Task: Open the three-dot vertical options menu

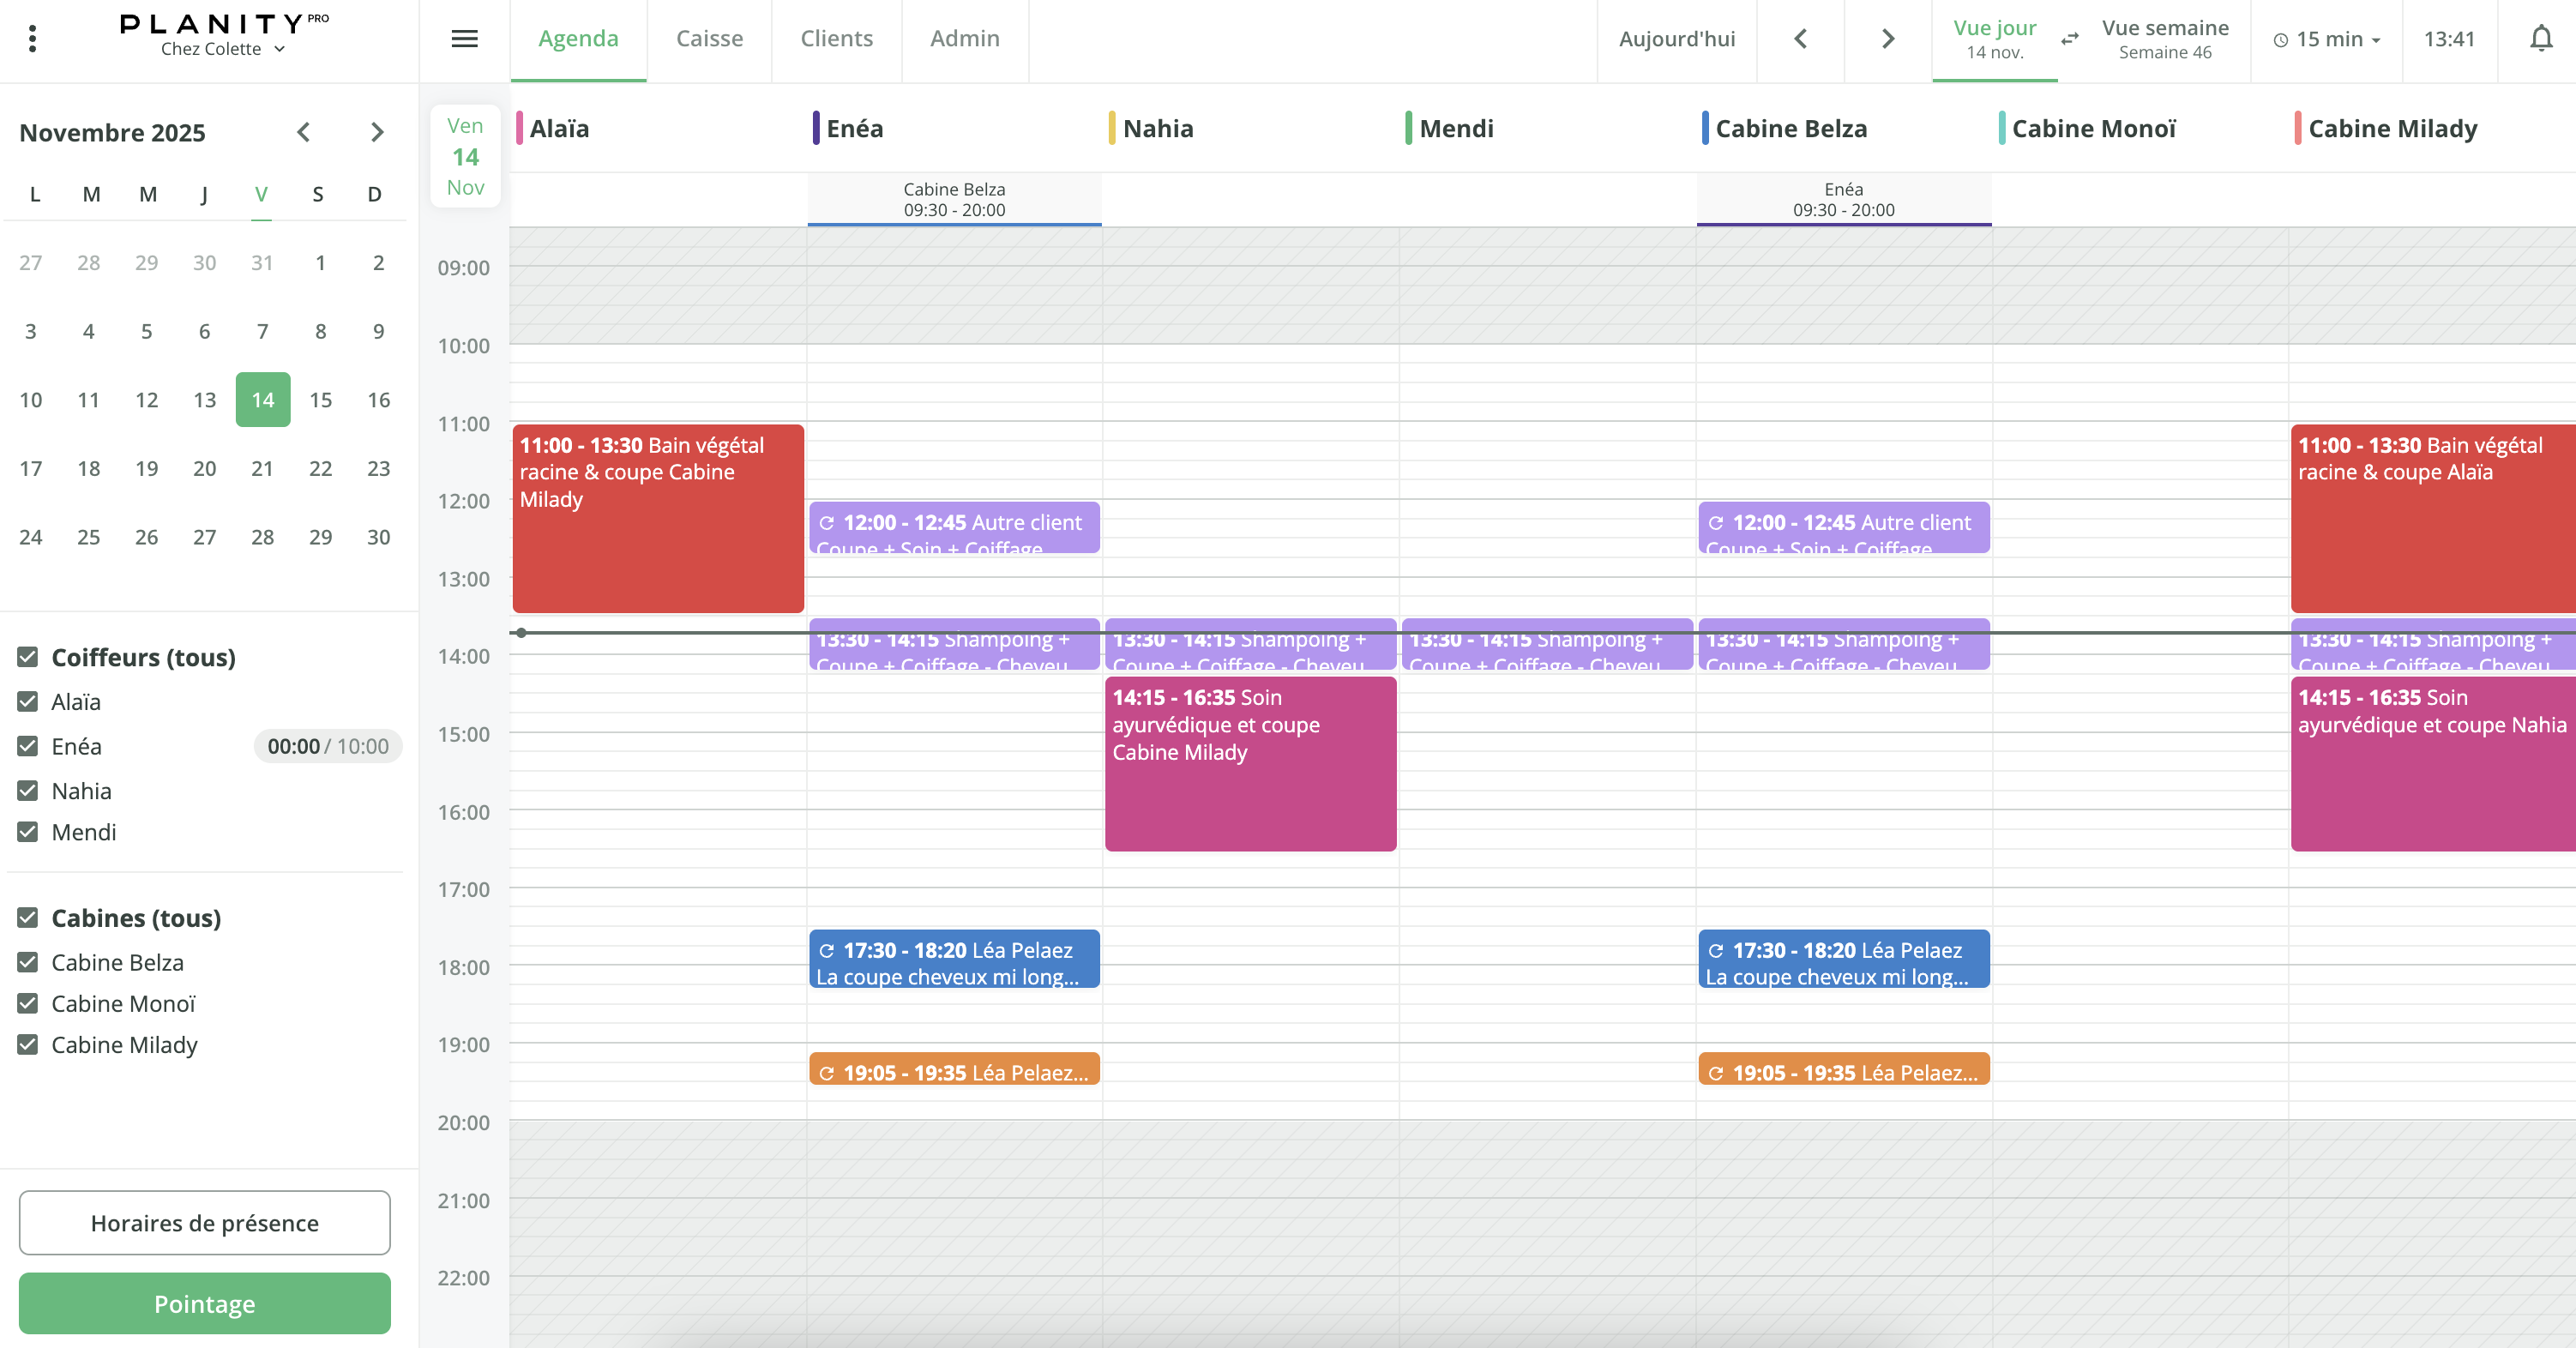Action: (32, 39)
